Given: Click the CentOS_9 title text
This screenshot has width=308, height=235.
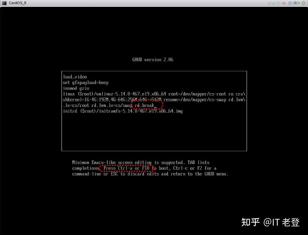Looking at the screenshot, I should 18,3.
